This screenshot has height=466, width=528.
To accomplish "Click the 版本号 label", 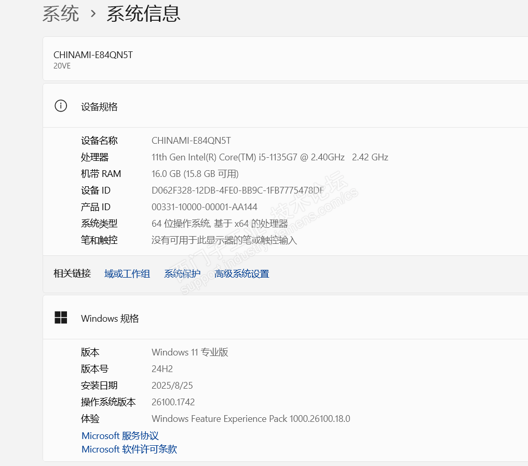I will 94,369.
